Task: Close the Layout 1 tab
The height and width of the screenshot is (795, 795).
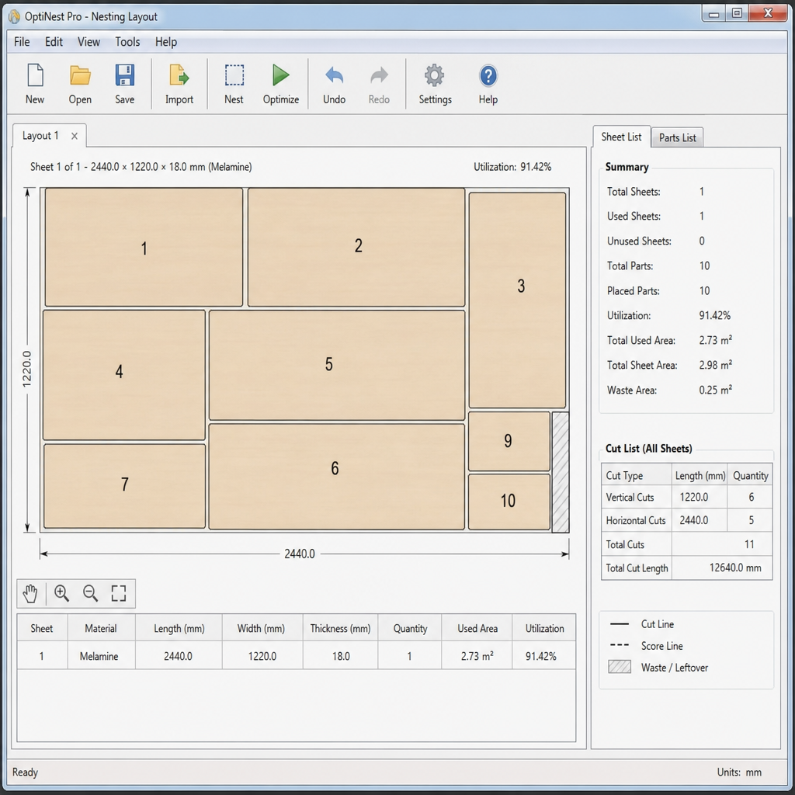Action: point(75,136)
